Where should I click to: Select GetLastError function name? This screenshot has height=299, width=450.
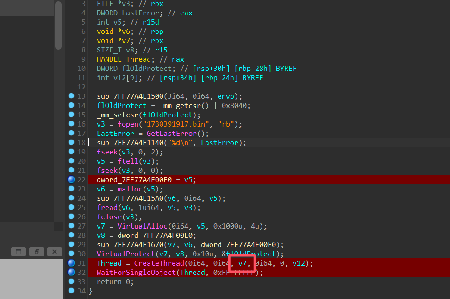point(172,134)
